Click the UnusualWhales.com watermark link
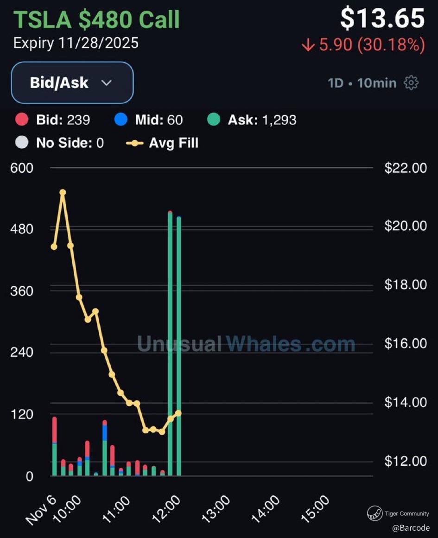The image size is (438, 538). [x=246, y=344]
